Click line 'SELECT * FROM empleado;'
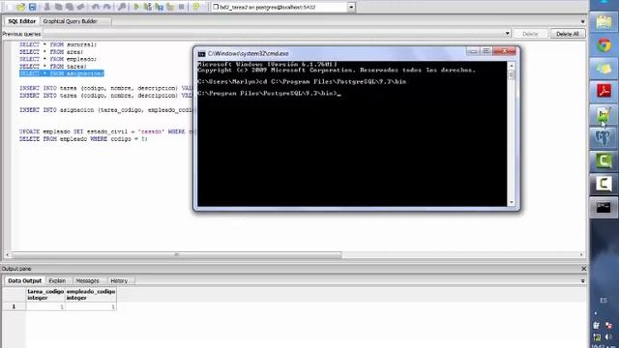This screenshot has width=619, height=348. coord(58,59)
